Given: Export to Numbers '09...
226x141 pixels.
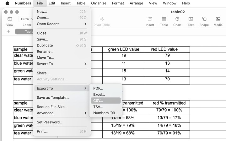Looking at the screenshot, I should click(106, 113).
